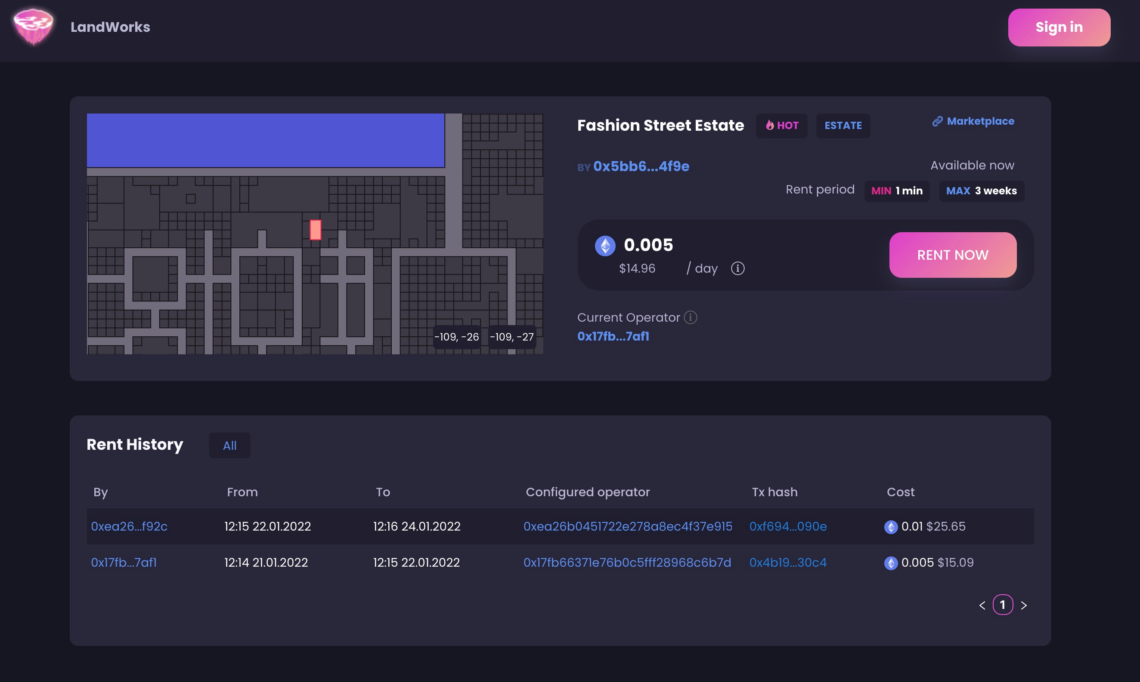Open the Marketplace link
This screenshot has height=682, width=1140.
pos(973,121)
